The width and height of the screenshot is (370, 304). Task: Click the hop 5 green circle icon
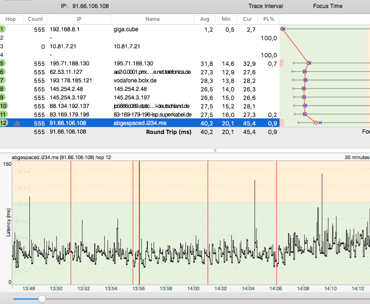[2, 63]
